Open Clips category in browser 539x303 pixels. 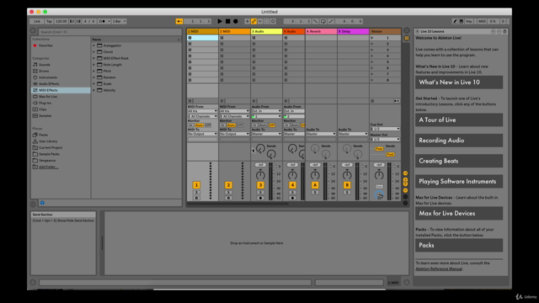42,109
